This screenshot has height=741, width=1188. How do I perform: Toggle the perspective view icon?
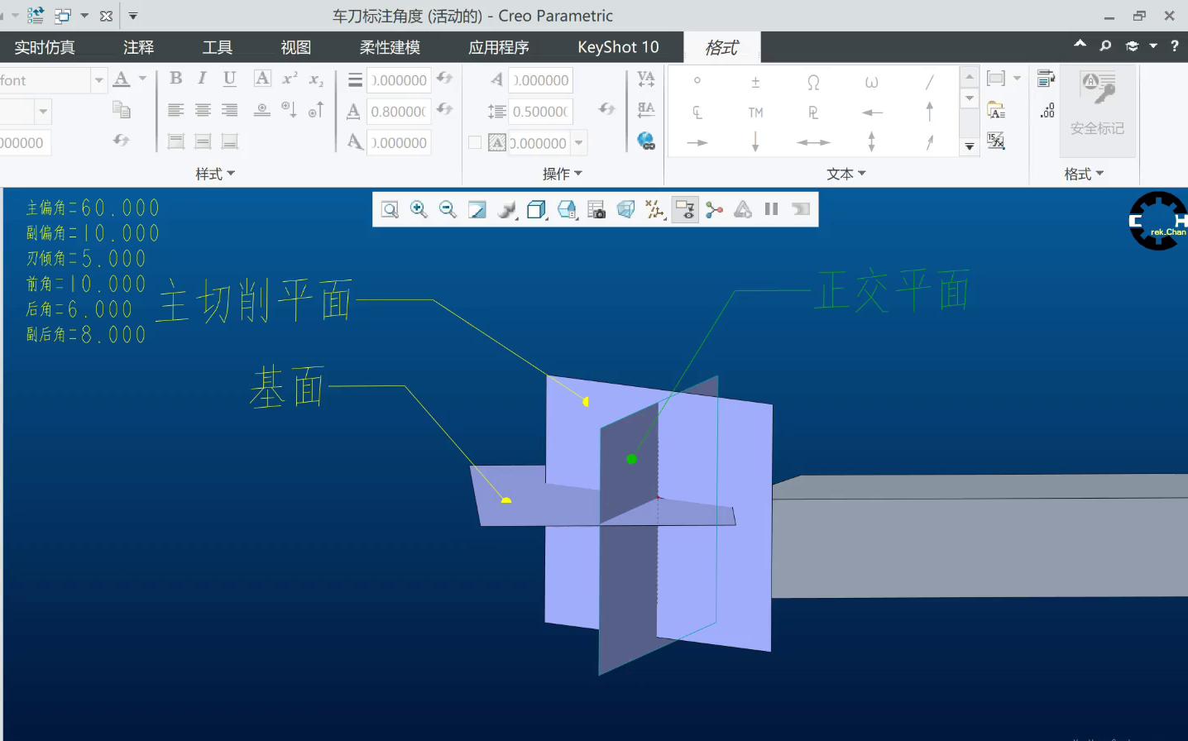(625, 209)
